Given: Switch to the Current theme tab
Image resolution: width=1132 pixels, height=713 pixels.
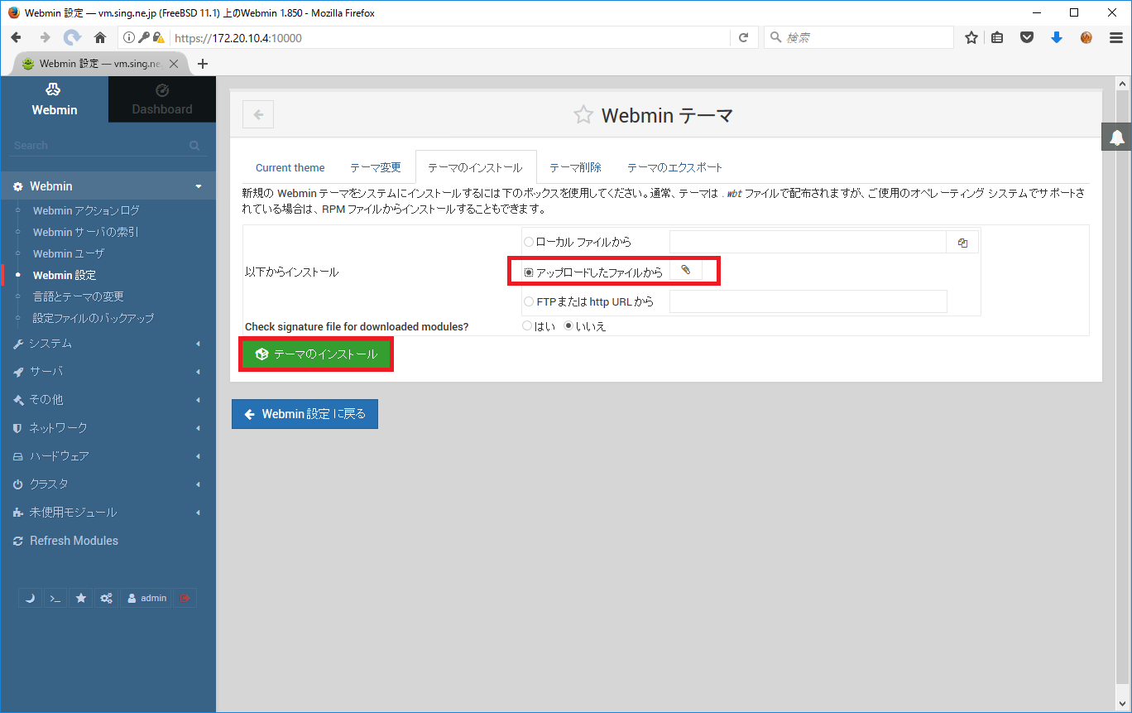Looking at the screenshot, I should (290, 167).
